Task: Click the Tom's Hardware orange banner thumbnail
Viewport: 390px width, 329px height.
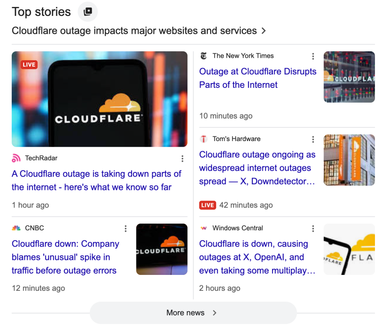Action: point(349,160)
